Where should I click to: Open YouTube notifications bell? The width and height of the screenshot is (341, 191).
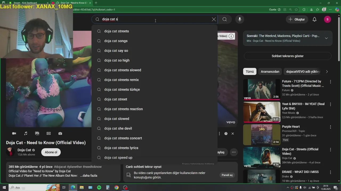pos(314,19)
